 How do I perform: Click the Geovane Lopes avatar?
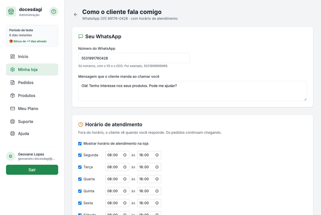click(x=11, y=156)
